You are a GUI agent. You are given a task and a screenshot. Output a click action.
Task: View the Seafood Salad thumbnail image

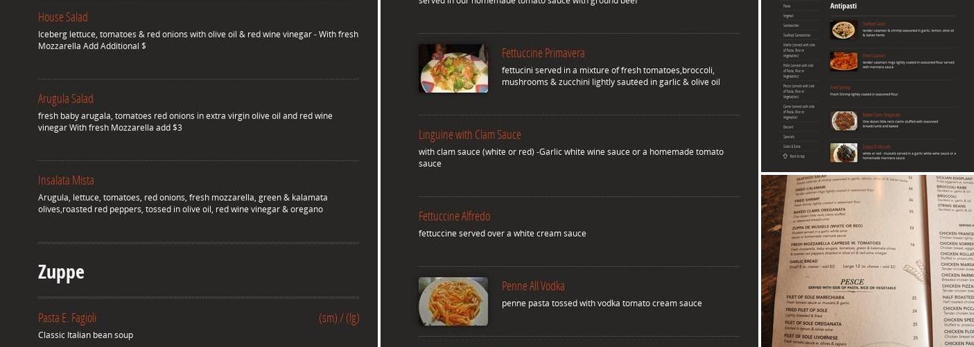843,30
